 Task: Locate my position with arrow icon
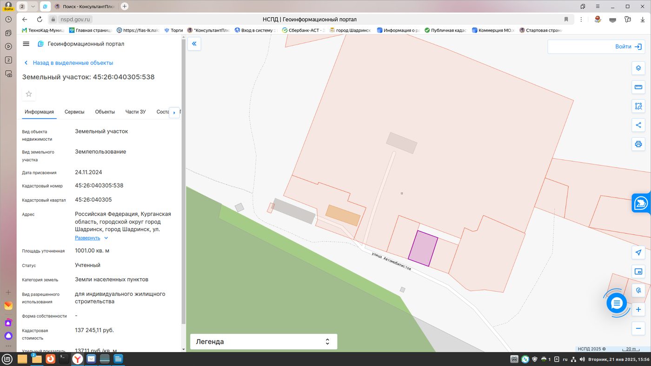[x=638, y=253]
